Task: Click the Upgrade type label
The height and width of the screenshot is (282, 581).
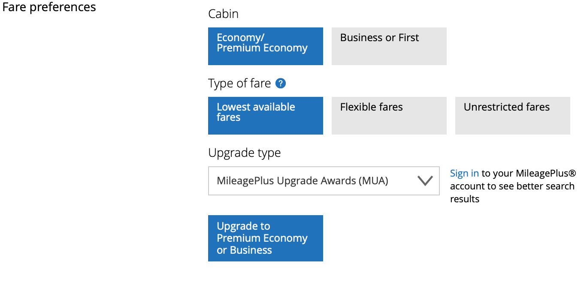Action: pyautogui.click(x=245, y=153)
